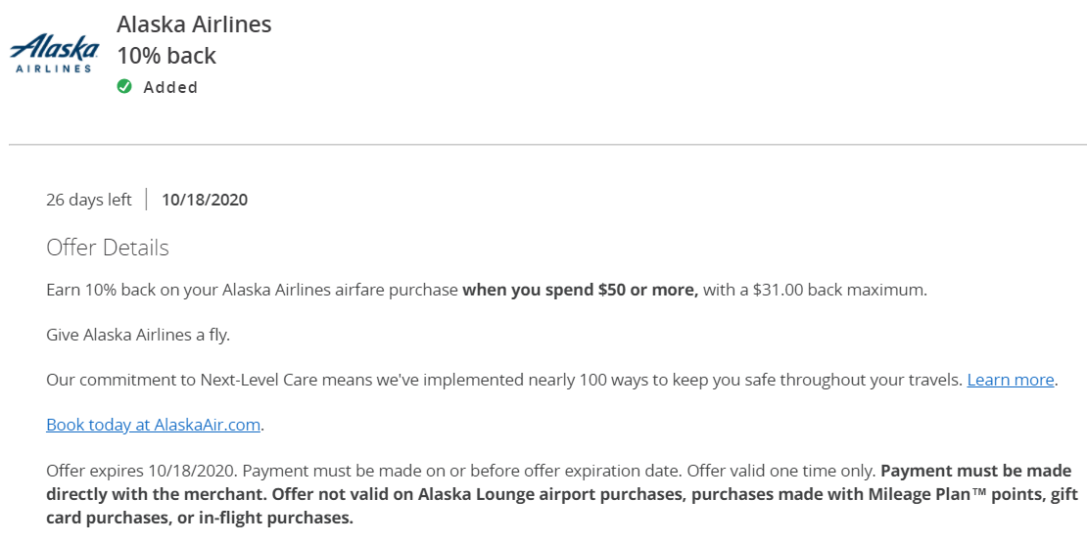Click the 26 days left indicator
Viewport: 1087px width, 544px height.
[89, 200]
